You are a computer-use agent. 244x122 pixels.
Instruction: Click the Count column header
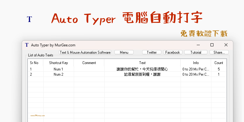[219, 63]
